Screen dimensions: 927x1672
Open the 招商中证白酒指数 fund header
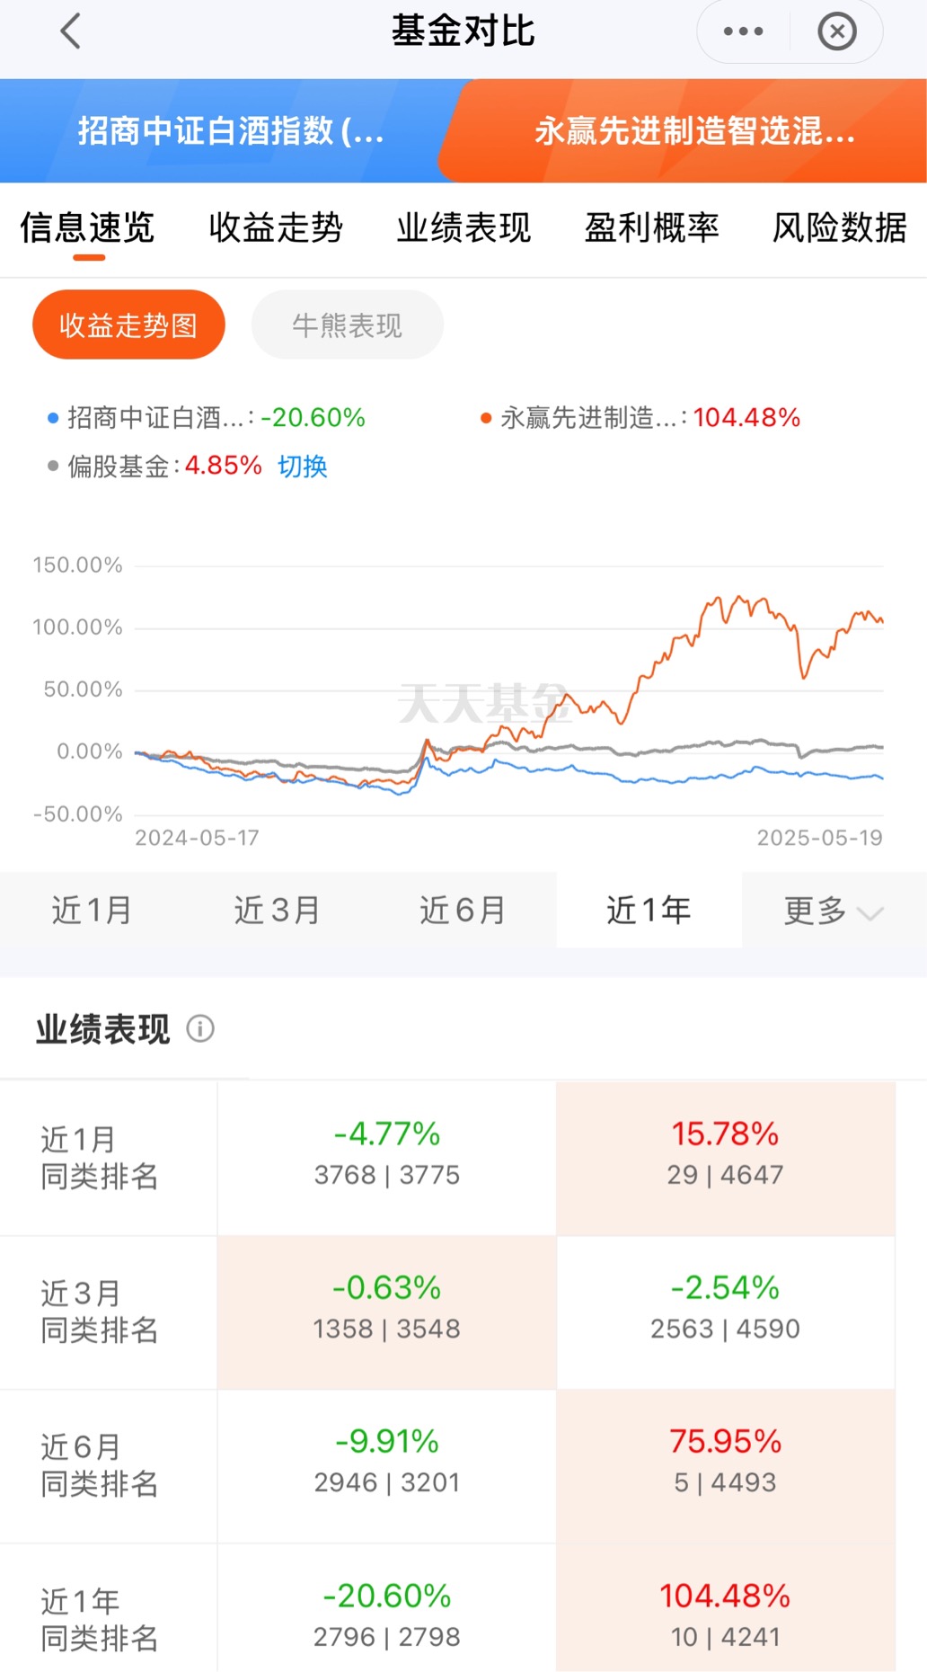231,131
